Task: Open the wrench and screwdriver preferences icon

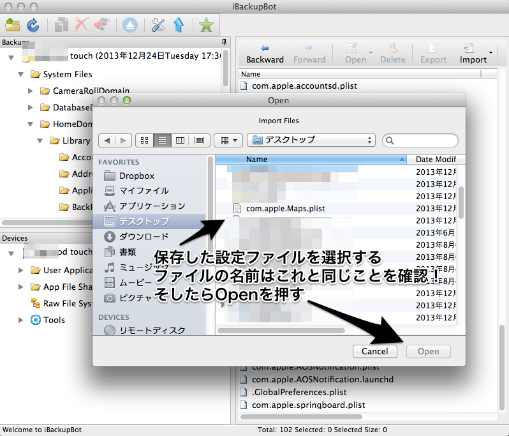Action: [158, 25]
